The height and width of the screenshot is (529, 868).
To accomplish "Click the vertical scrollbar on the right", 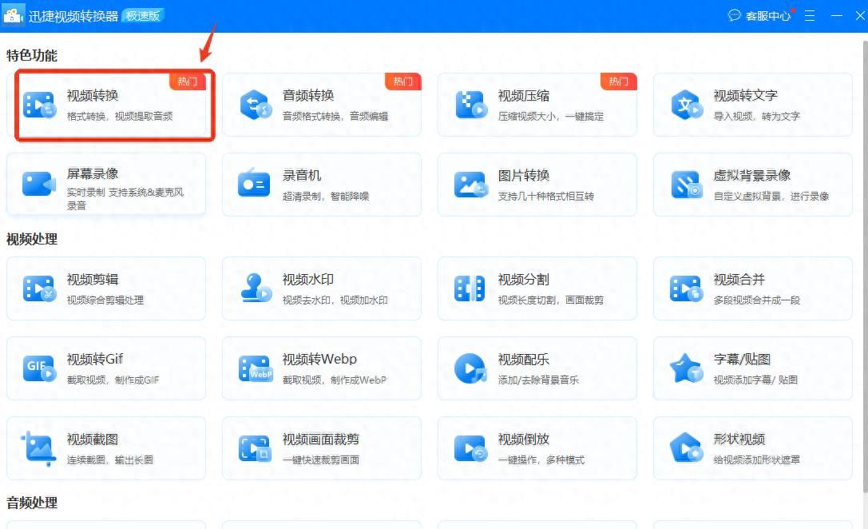I will pos(866,266).
